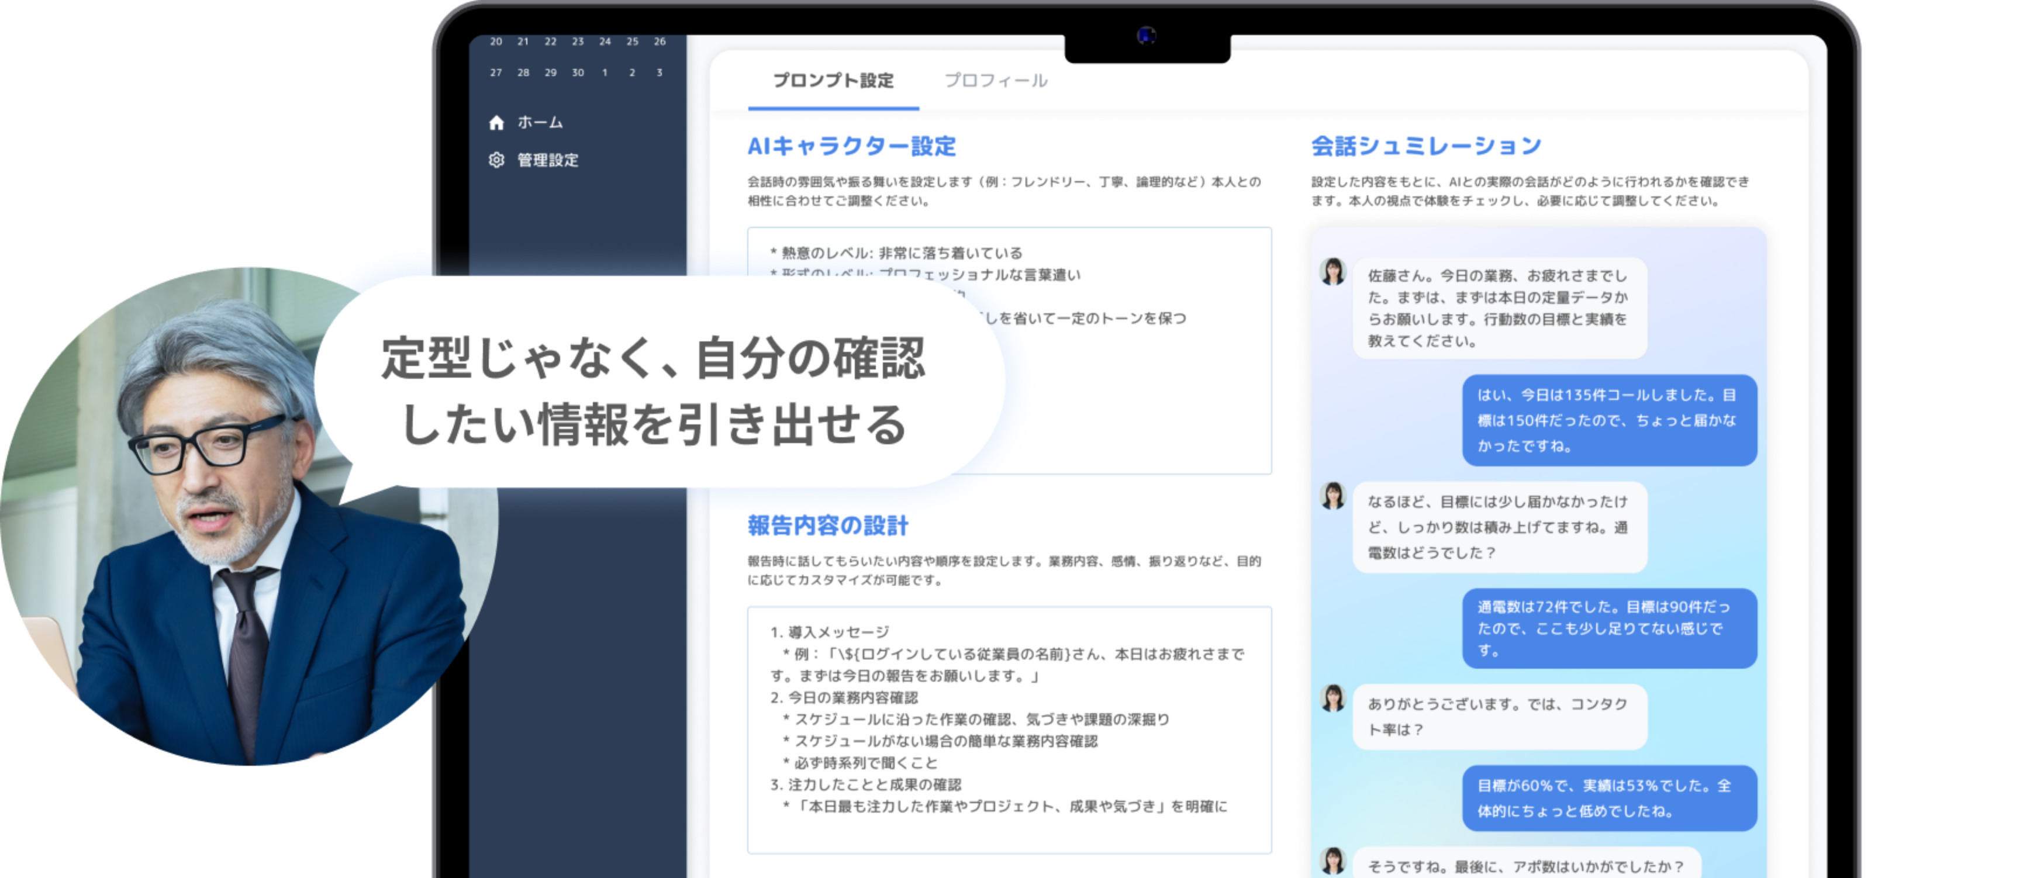Click the home icon in sidebar
2023x878 pixels.
tap(496, 123)
